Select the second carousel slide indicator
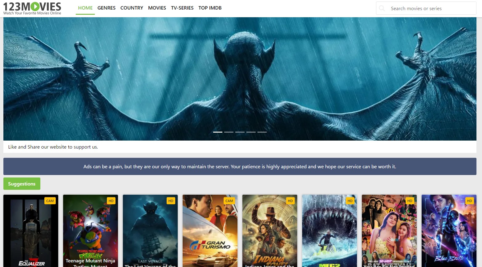The image size is (482, 267). pos(229,132)
